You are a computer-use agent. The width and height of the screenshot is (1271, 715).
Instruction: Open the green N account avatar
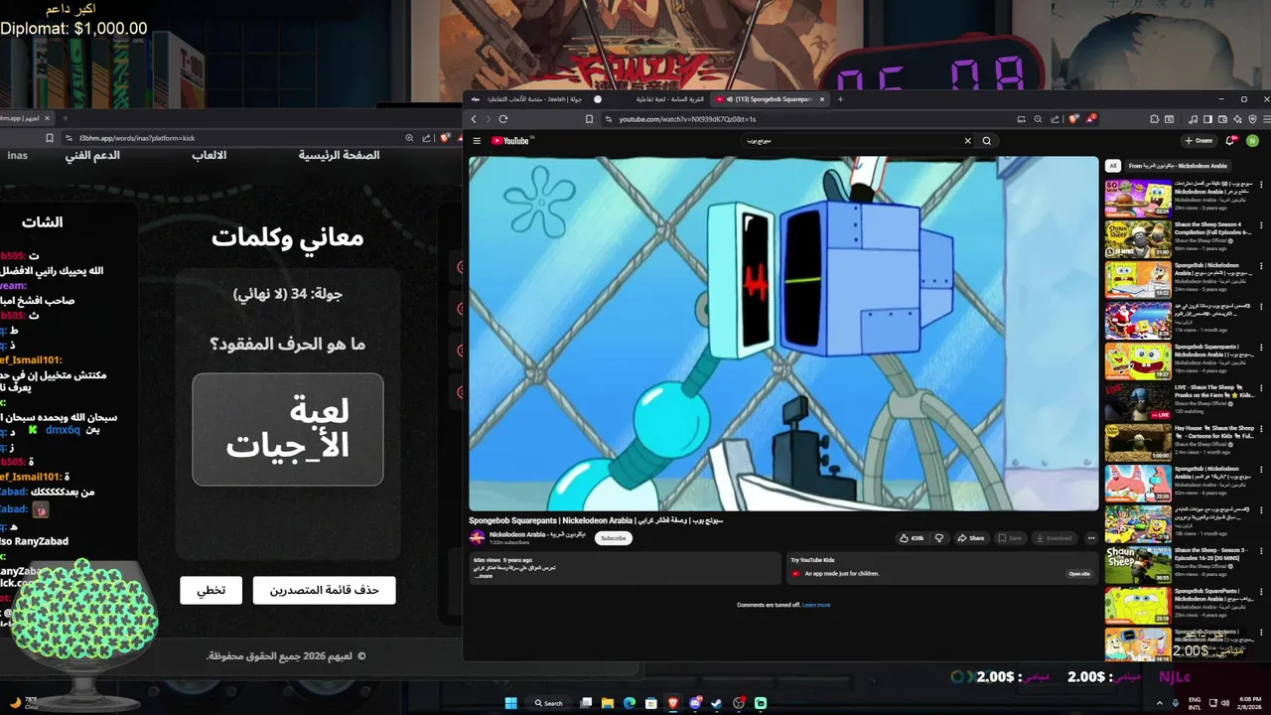click(1252, 141)
